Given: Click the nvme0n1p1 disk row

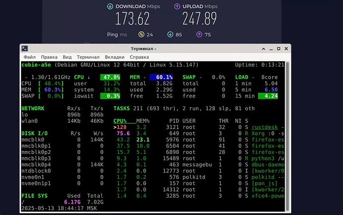Looking at the screenshot, I should point(62,183).
